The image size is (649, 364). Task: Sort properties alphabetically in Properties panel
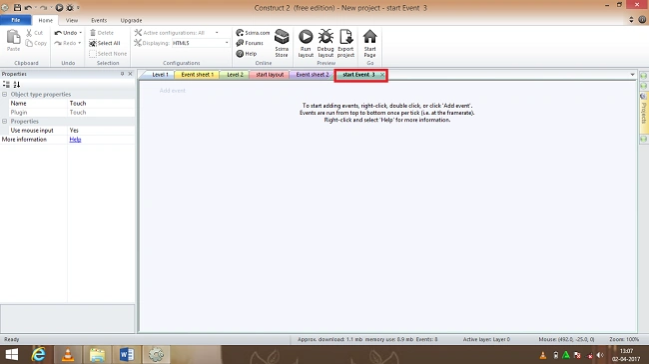click(x=17, y=85)
